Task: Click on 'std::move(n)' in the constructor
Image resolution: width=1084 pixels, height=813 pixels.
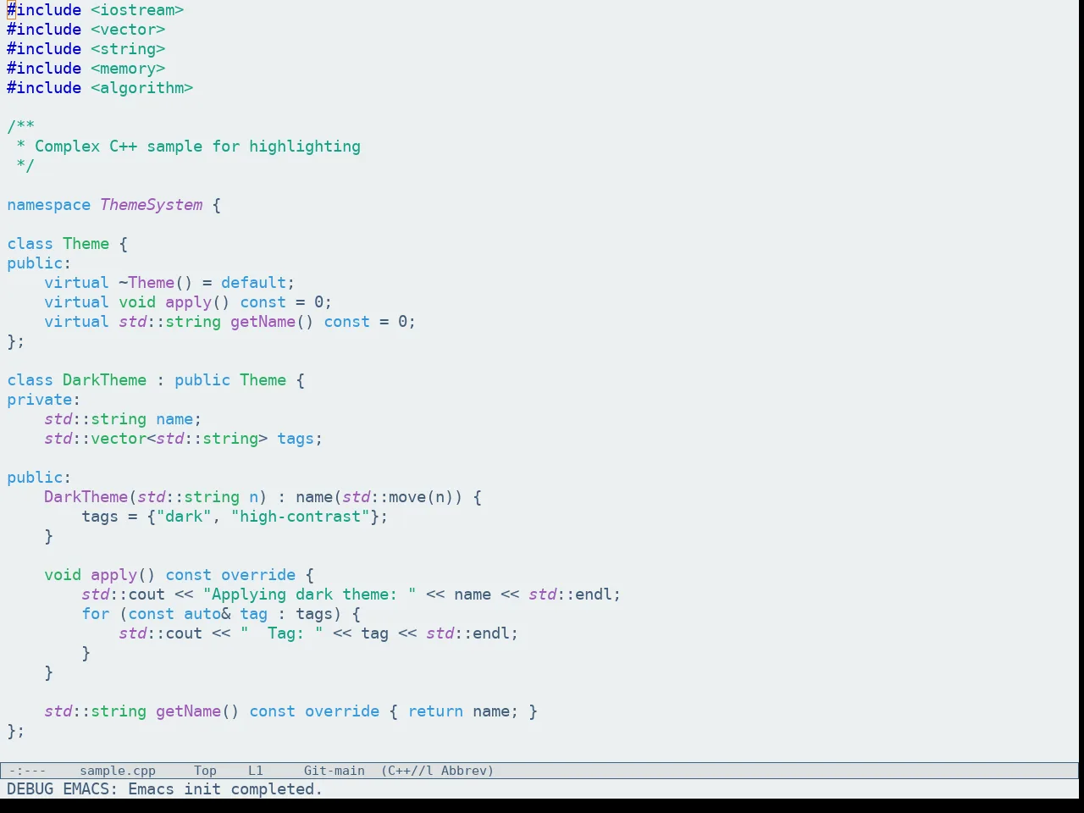Action: click(x=398, y=497)
